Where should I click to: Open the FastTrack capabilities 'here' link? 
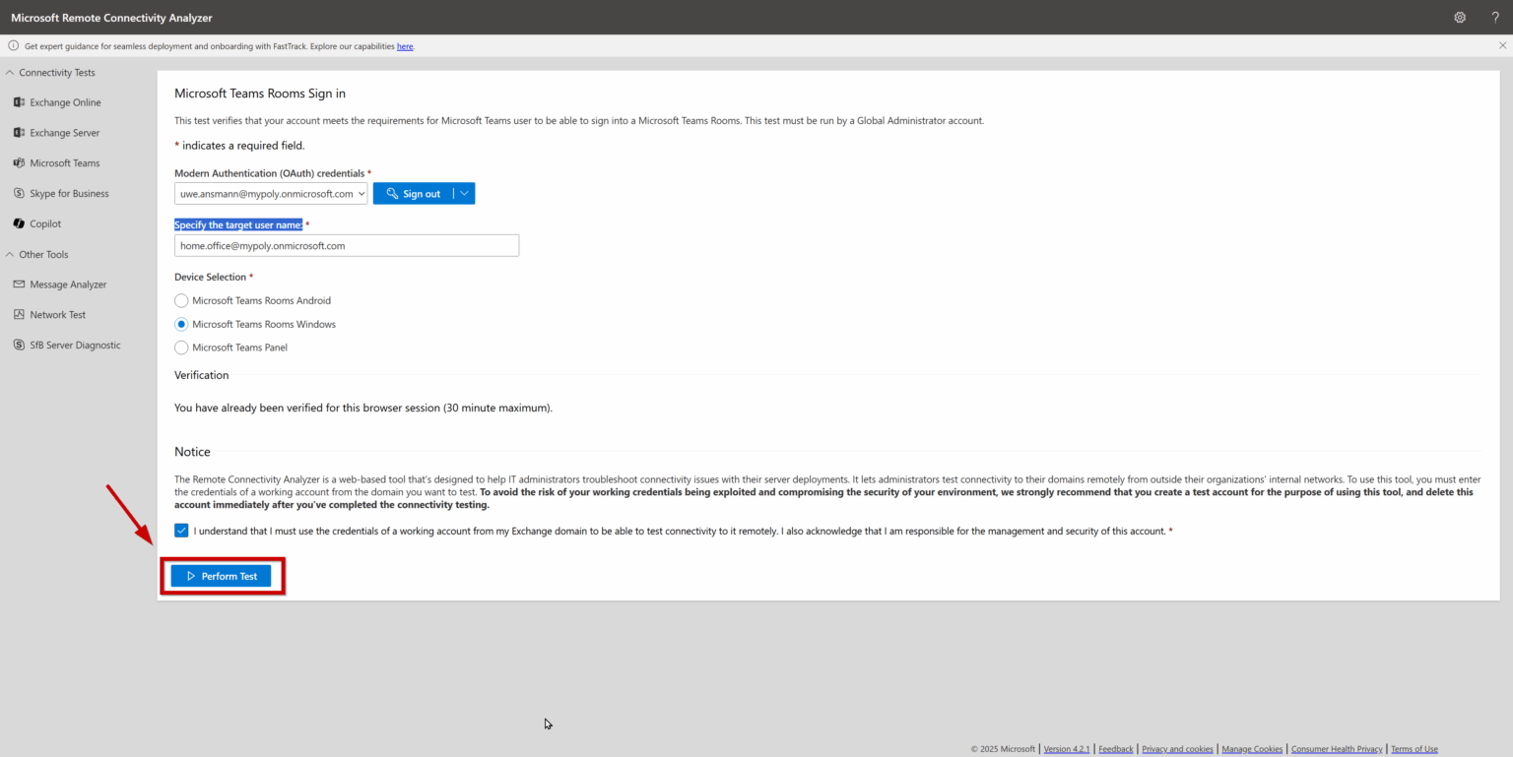pyautogui.click(x=405, y=46)
